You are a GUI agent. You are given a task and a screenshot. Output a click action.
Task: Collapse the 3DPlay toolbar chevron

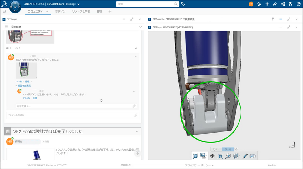coord(236,149)
